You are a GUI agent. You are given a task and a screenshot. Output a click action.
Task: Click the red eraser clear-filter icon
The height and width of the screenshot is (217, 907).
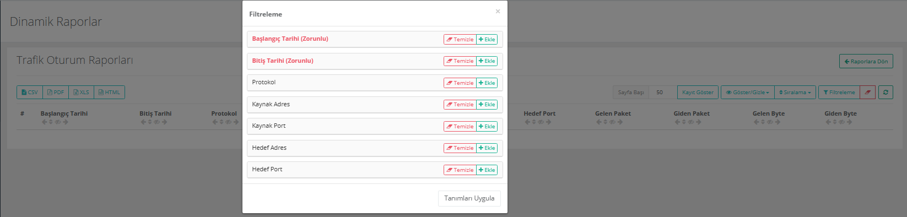tap(867, 93)
